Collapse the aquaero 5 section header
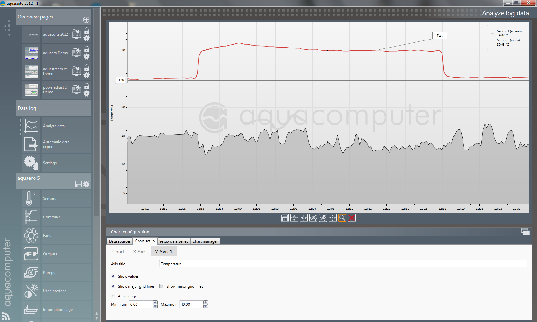Viewport: 537px width, 322px height. 53,180
